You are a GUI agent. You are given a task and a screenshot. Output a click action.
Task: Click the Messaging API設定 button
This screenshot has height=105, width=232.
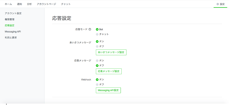pos(108,90)
